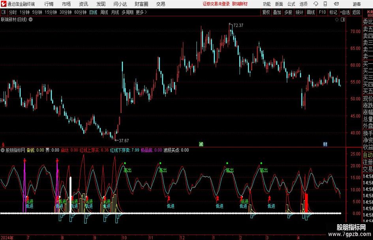
Task: Click the 复权 toolbar button
Action: (266, 12)
